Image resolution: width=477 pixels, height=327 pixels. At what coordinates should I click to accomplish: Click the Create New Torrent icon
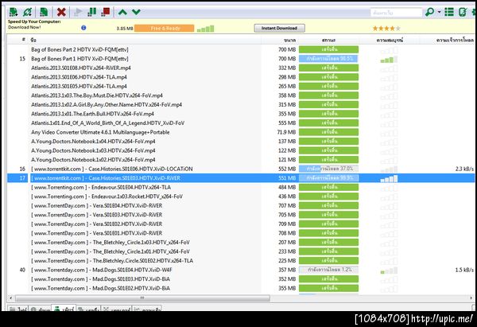(x=44, y=12)
